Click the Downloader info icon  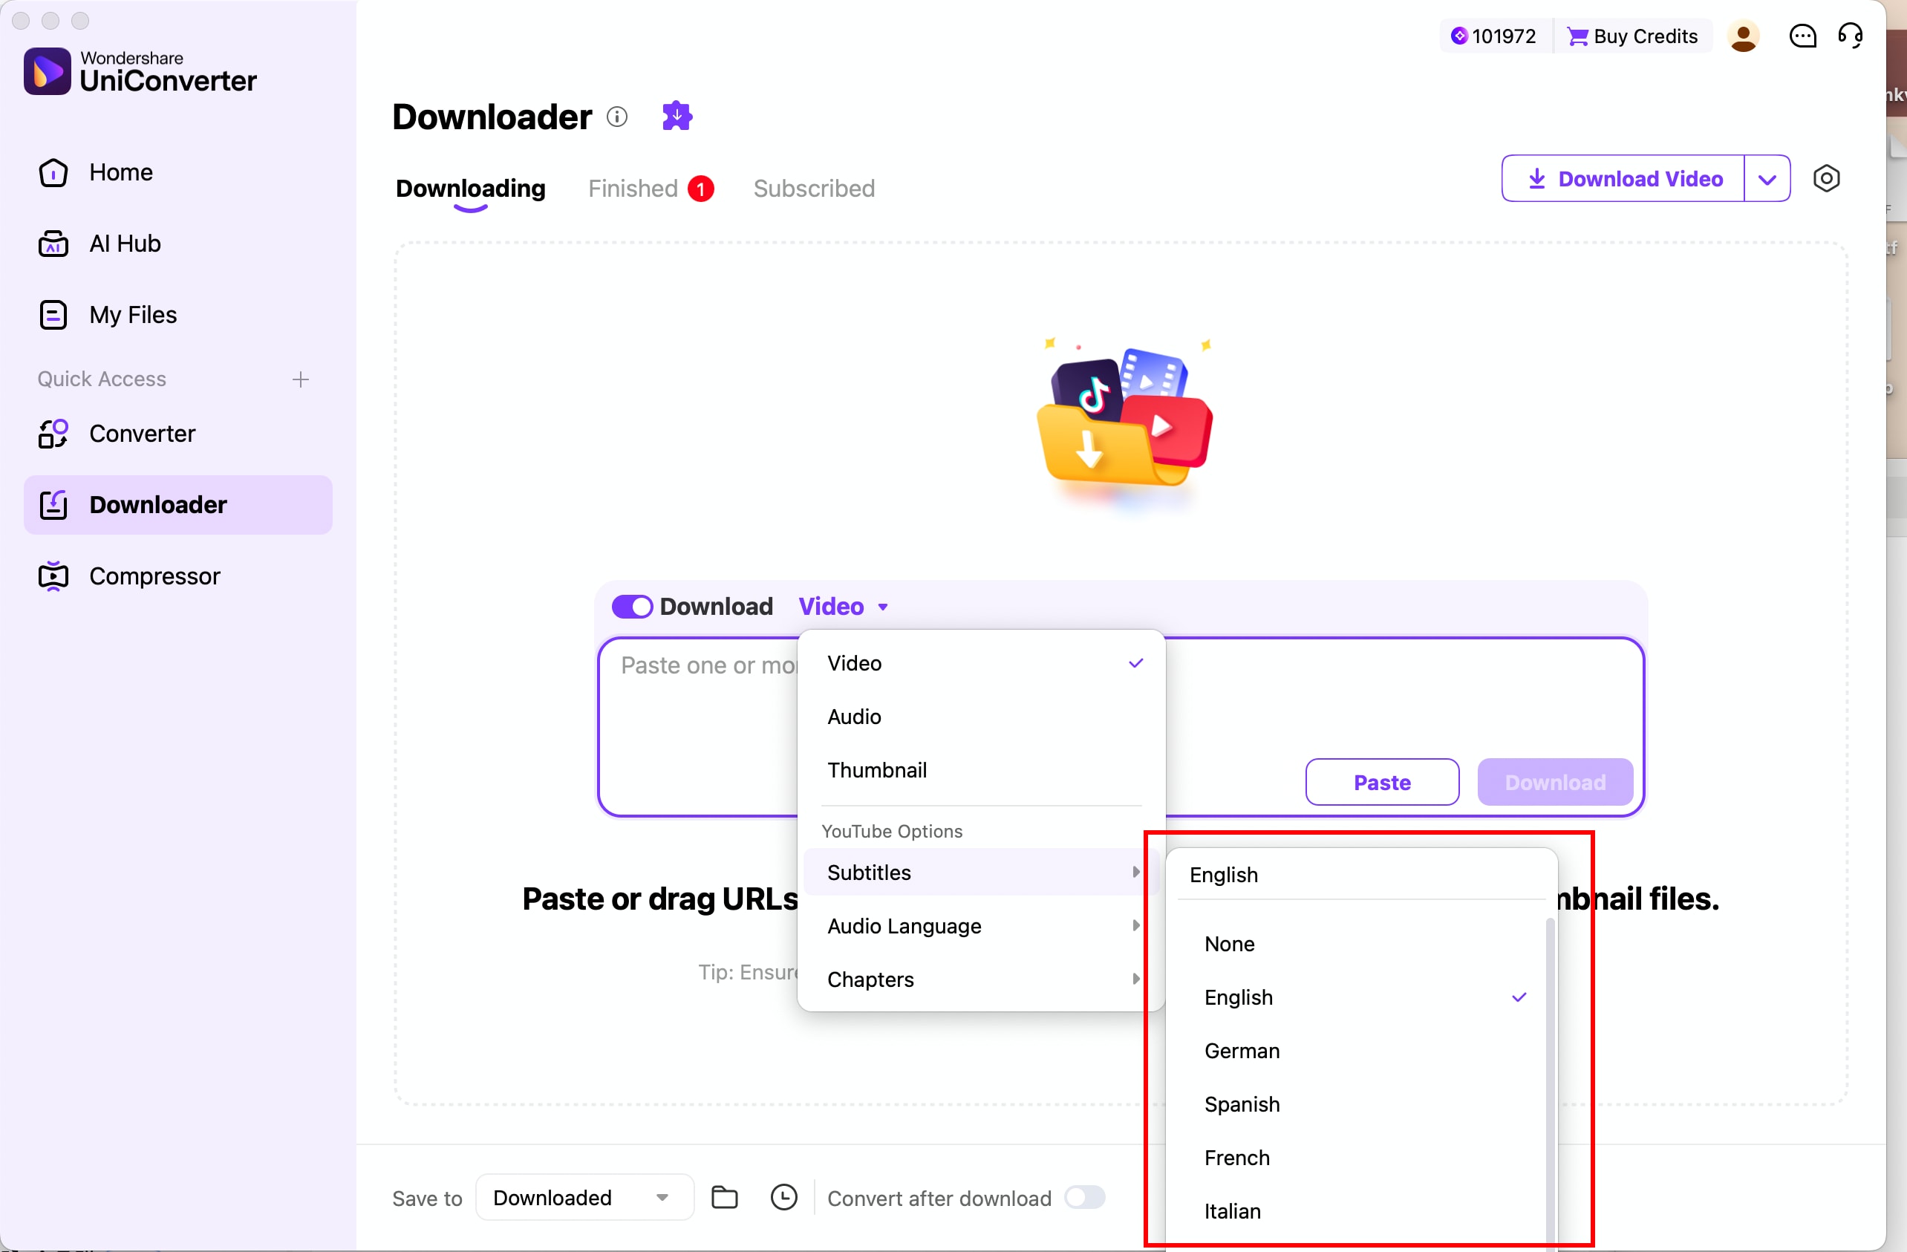tap(617, 117)
